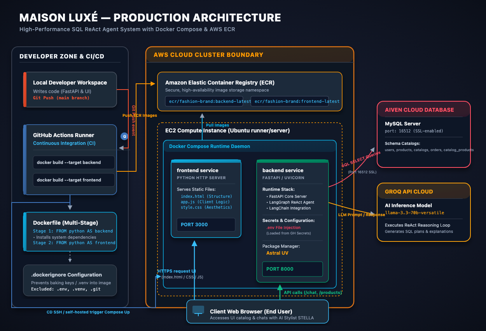Click GROQ API CLOUD header

click(x=409, y=192)
